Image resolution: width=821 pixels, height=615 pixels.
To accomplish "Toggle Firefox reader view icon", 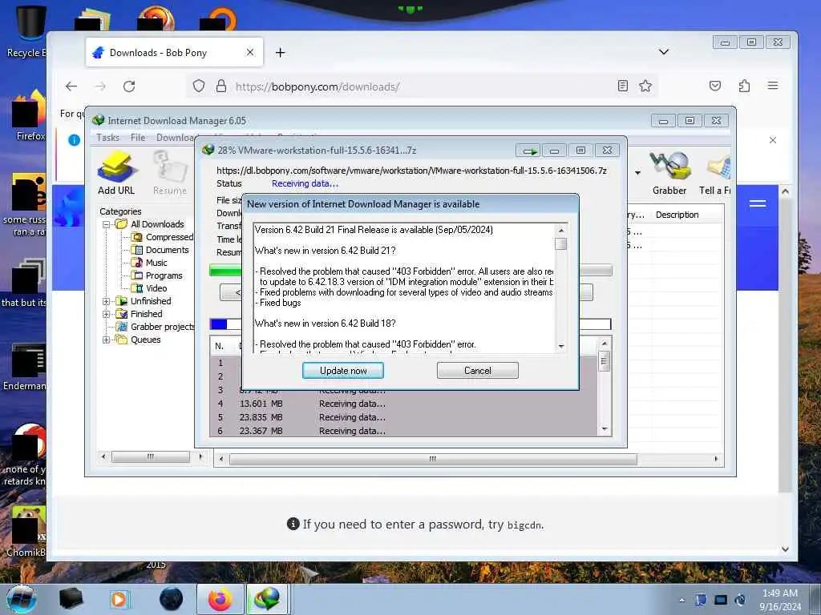I will point(622,86).
